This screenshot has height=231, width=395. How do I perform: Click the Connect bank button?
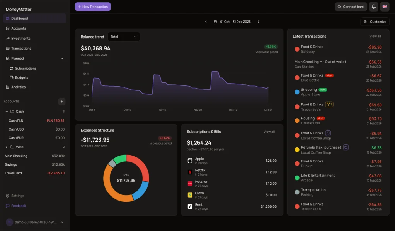(x=351, y=7)
